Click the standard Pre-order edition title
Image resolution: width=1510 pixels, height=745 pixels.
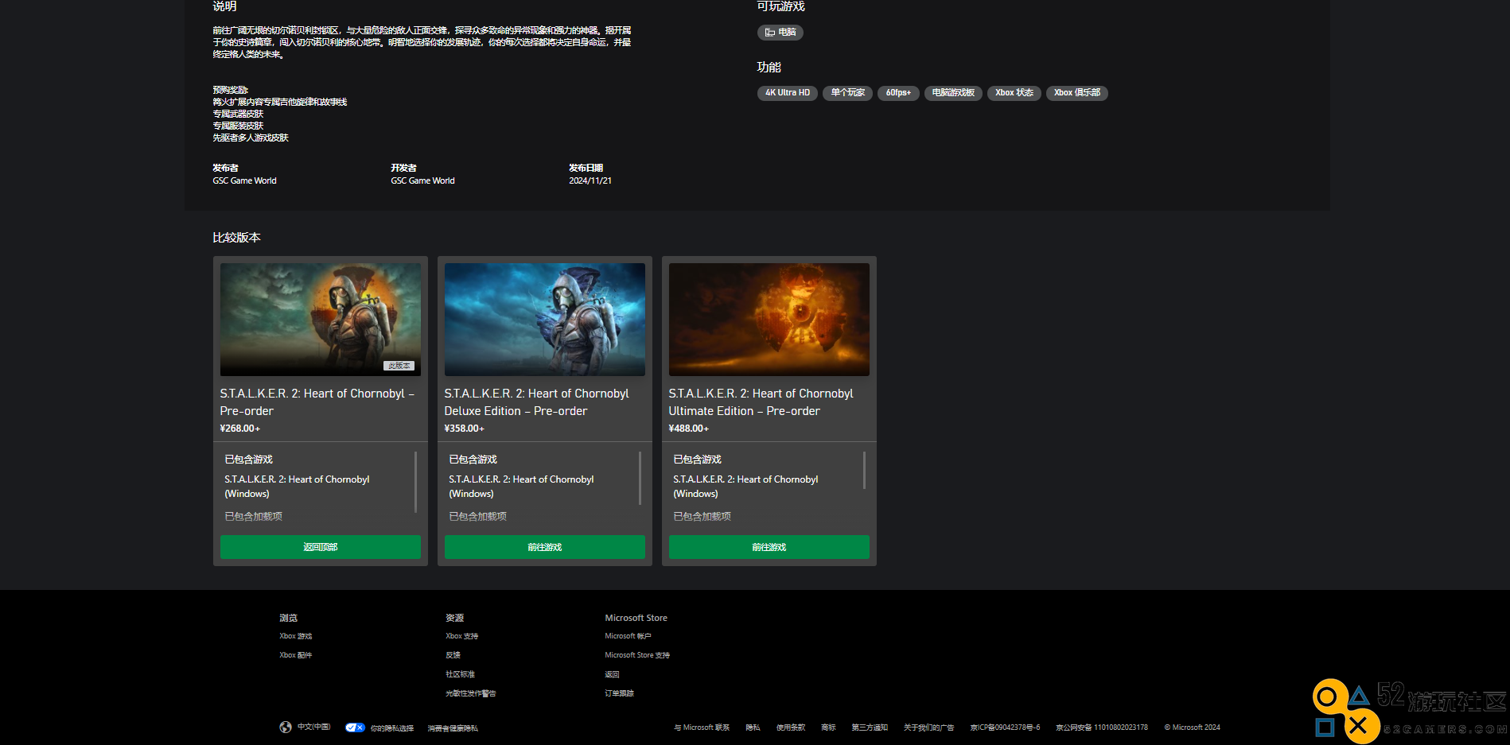(x=317, y=402)
